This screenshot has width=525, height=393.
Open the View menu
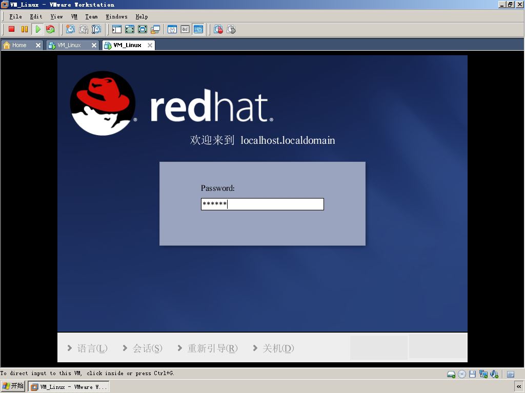point(56,17)
